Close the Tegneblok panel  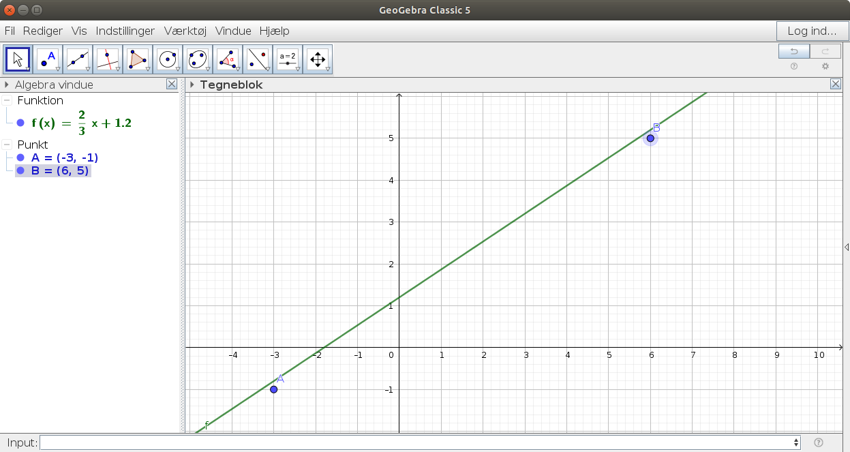pos(836,85)
